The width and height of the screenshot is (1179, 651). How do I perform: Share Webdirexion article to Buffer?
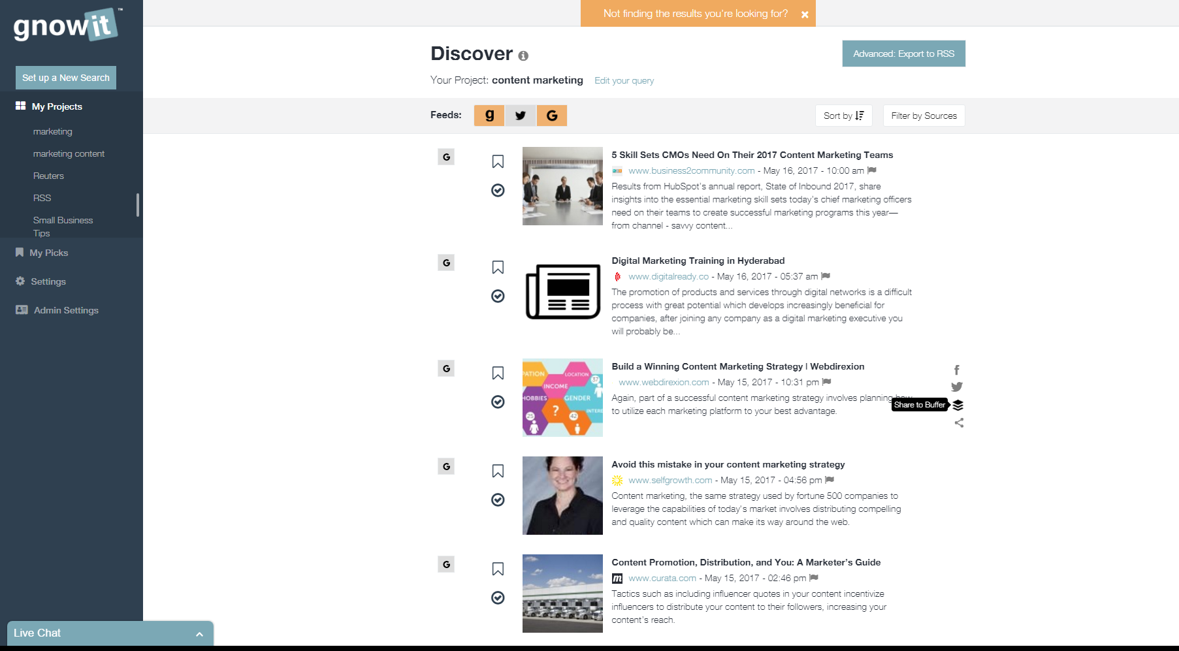point(958,405)
